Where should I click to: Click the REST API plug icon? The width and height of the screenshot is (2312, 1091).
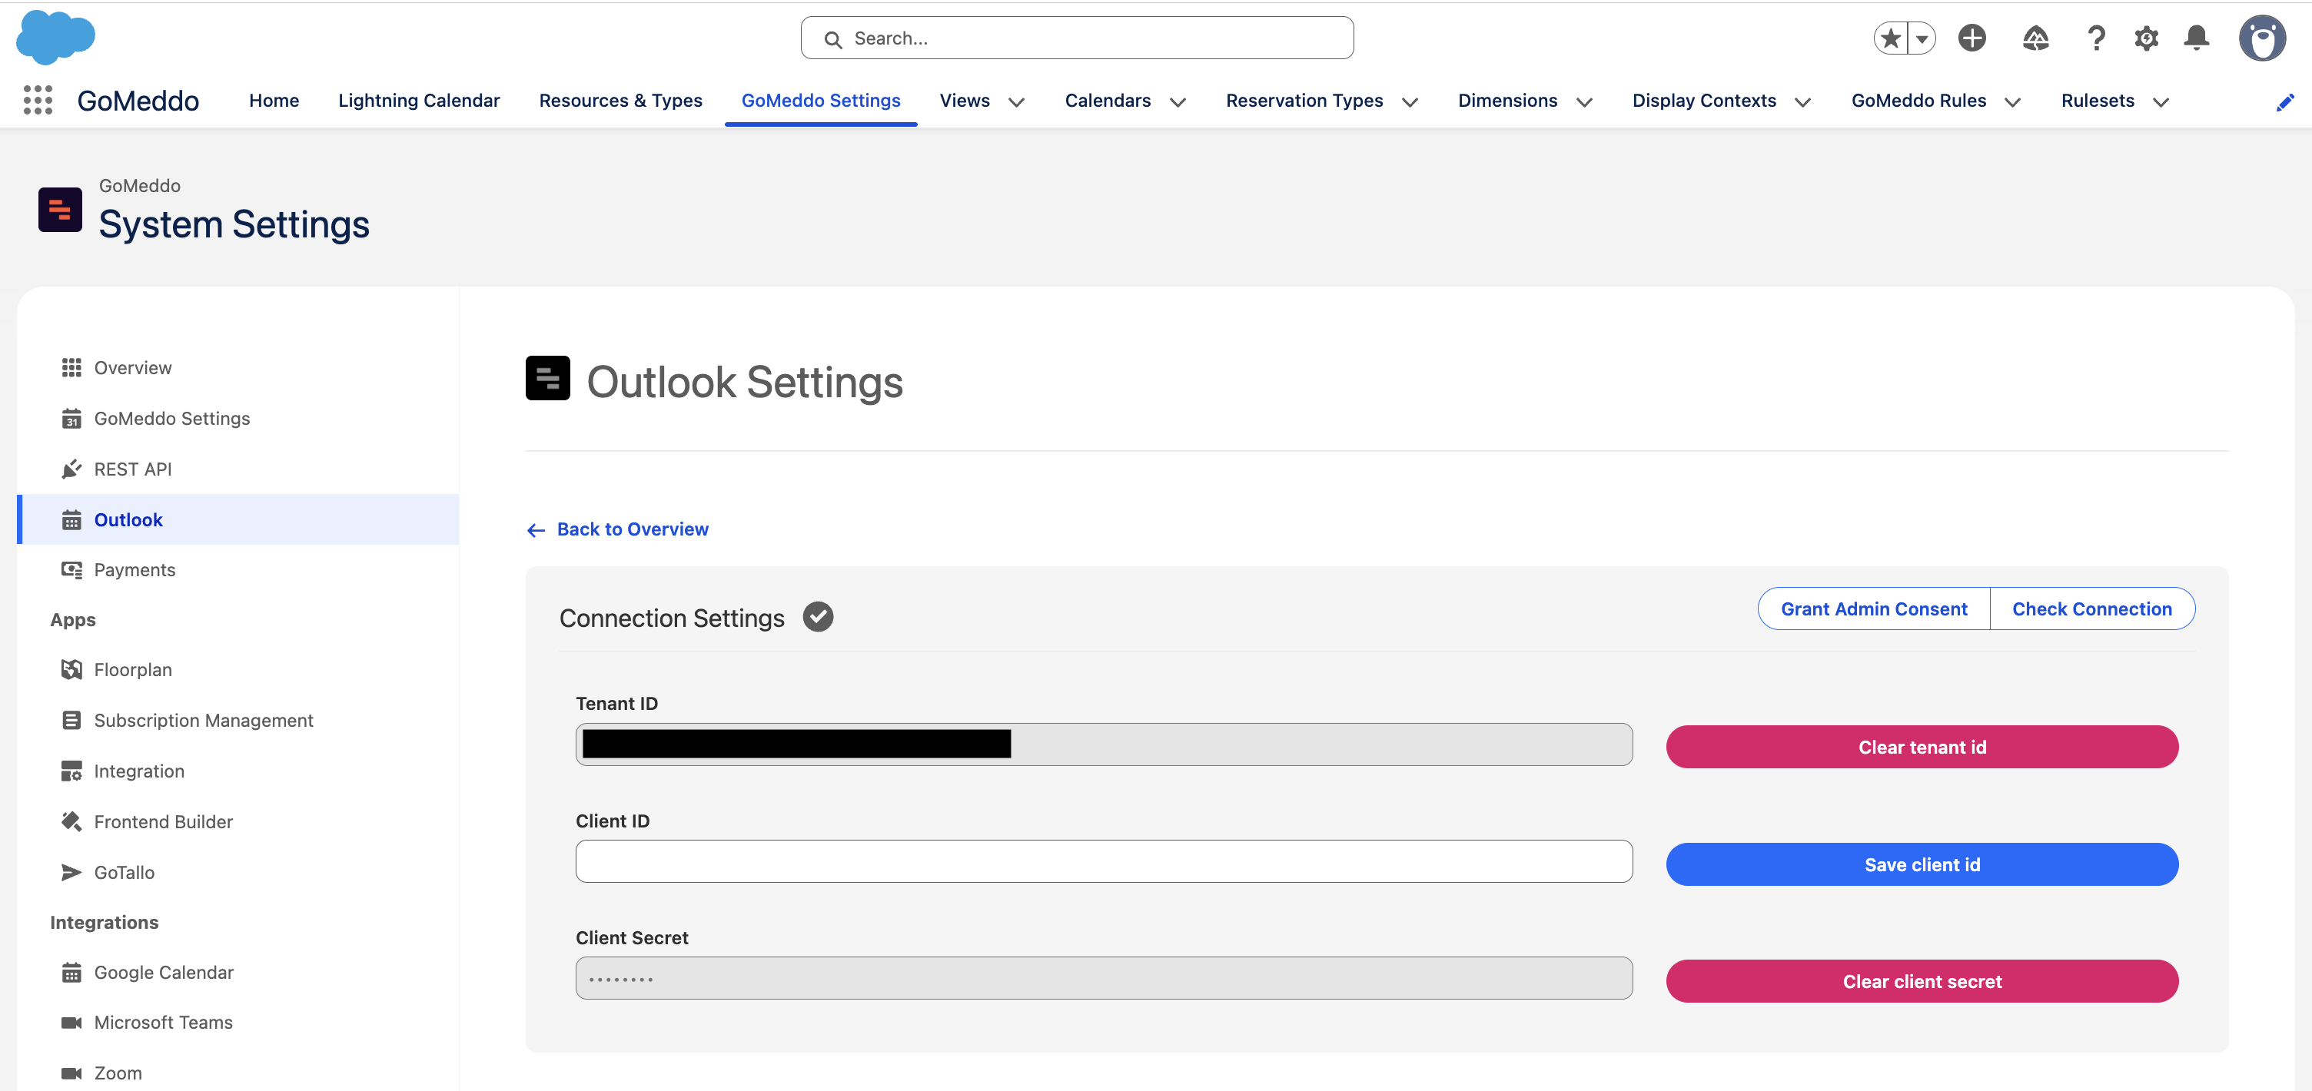[x=71, y=469]
